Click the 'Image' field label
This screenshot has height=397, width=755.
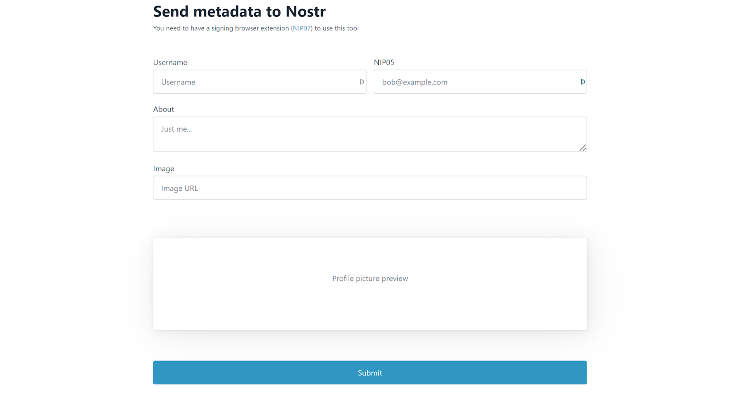tap(164, 169)
